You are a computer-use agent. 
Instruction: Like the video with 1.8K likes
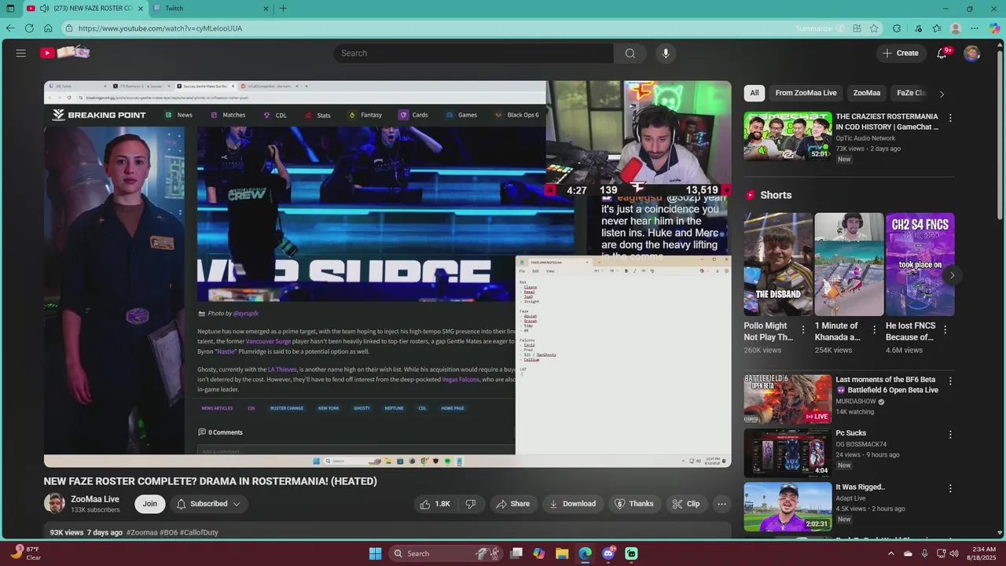tap(435, 504)
